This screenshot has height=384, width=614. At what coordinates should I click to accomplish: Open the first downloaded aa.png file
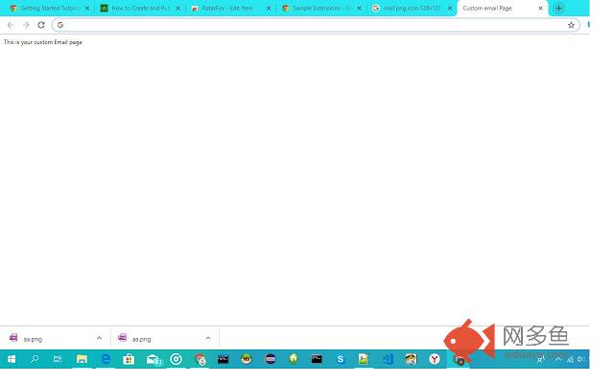point(33,339)
